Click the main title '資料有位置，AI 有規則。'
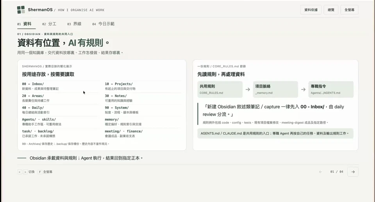Screen dimensions: 375x202 63,43
